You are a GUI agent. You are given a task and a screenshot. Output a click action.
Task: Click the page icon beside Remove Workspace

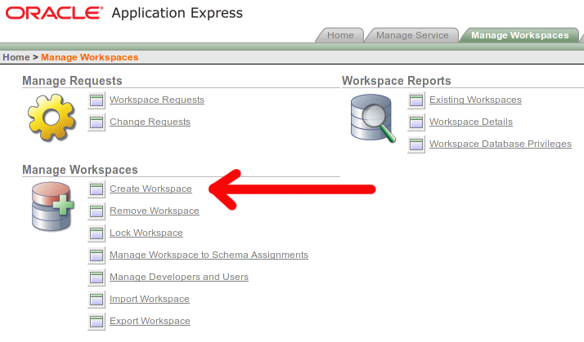97,211
